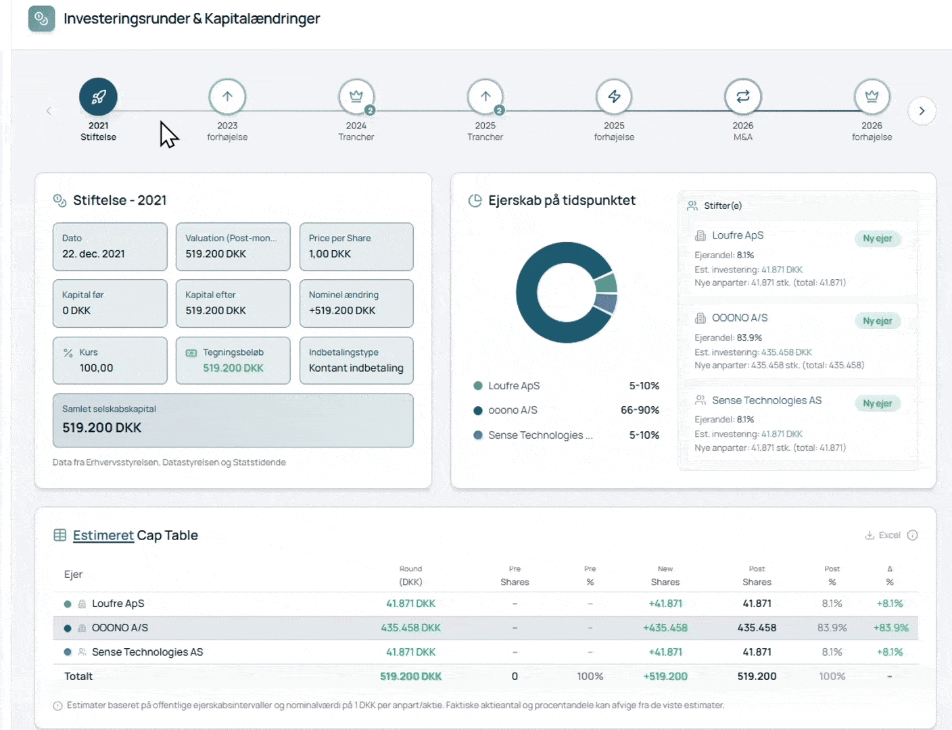Image resolution: width=952 pixels, height=730 pixels.
Task: Open the Estimeret link above the Cap Table
Action: [x=103, y=535]
